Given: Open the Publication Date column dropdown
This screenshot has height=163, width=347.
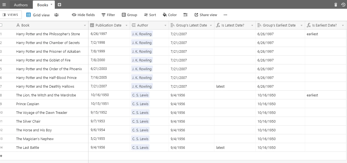Looking at the screenshot, I should (x=127, y=25).
